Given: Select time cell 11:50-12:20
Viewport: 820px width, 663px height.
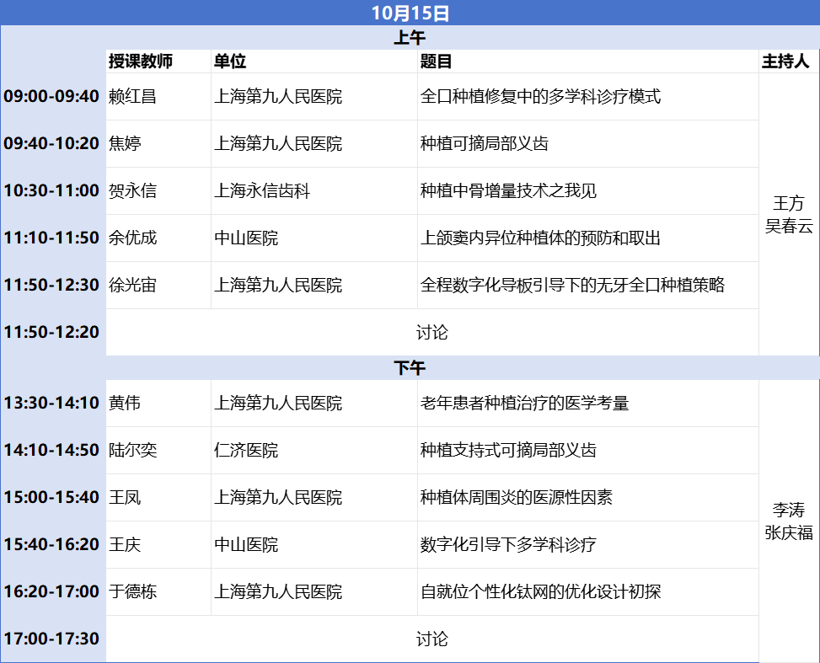Looking at the screenshot, I should coord(51,332).
